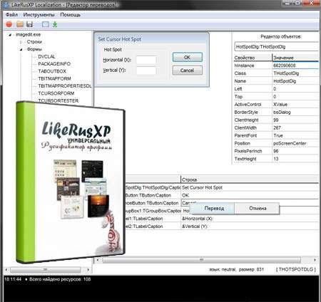Collapse the Формы tree node

(21, 49)
